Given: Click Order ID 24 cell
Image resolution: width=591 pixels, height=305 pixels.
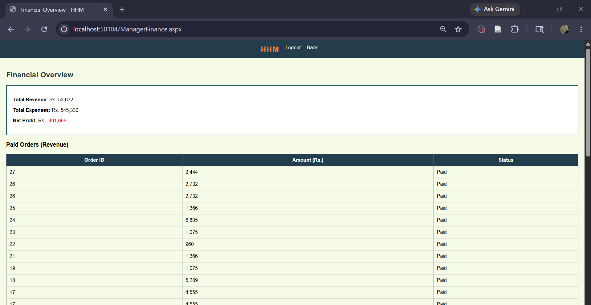Looking at the screenshot, I should click(94, 220).
